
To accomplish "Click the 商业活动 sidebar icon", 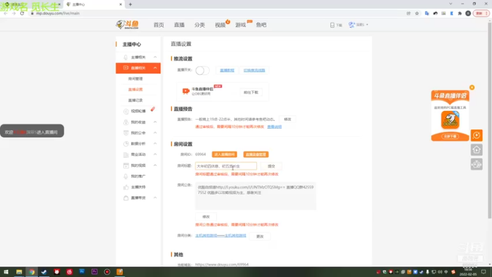I will click(x=126, y=155).
